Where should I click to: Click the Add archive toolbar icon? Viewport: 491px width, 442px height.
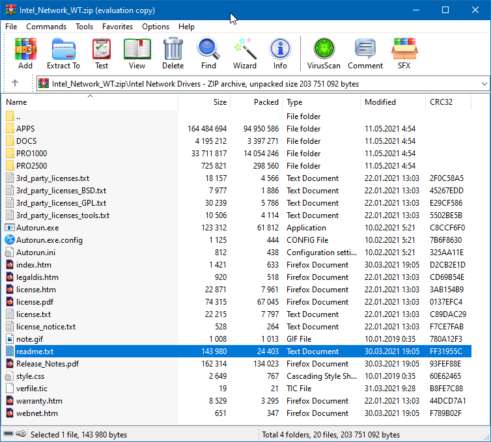(x=25, y=53)
